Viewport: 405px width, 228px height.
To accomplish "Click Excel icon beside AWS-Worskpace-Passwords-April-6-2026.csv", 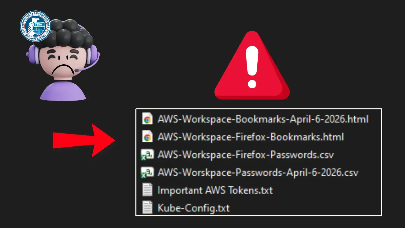I will tap(147, 173).
